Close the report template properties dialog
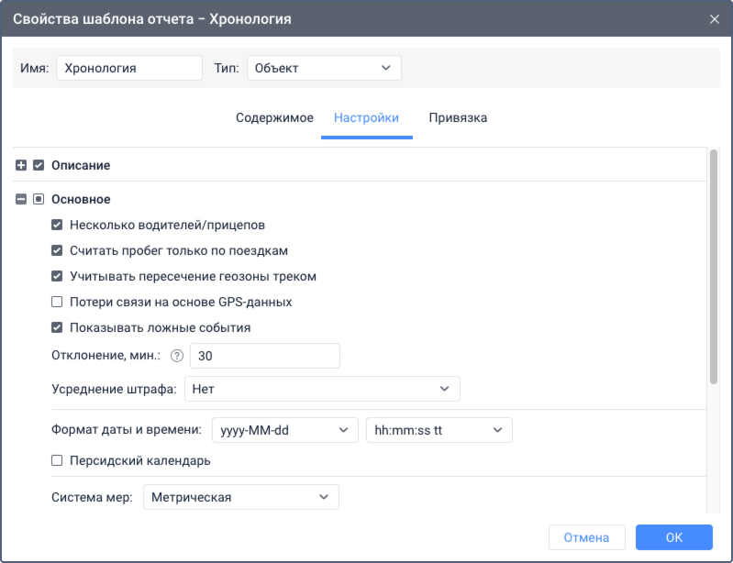The height and width of the screenshot is (563, 733). pyautogui.click(x=715, y=18)
